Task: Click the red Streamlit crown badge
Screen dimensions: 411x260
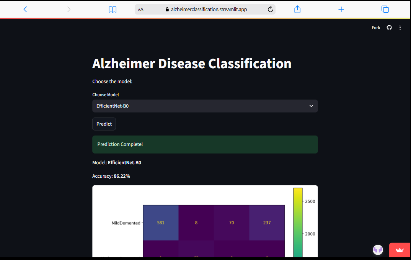Action: pyautogui.click(x=400, y=250)
